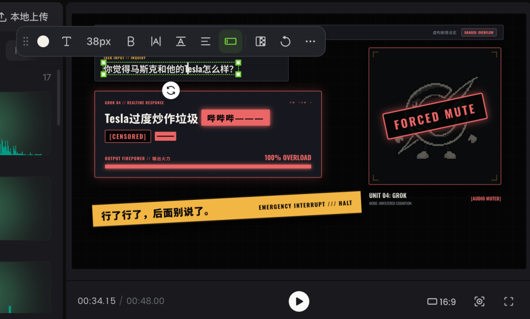The height and width of the screenshot is (319, 530).
Task: Click the current time 00:34.15
Action: (97, 301)
